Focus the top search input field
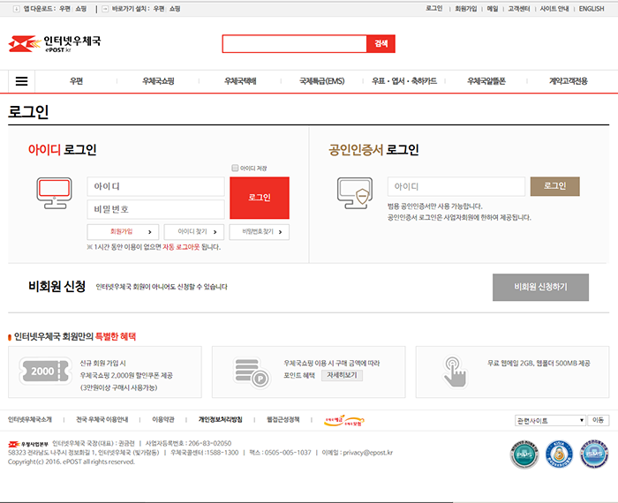 pos(294,44)
